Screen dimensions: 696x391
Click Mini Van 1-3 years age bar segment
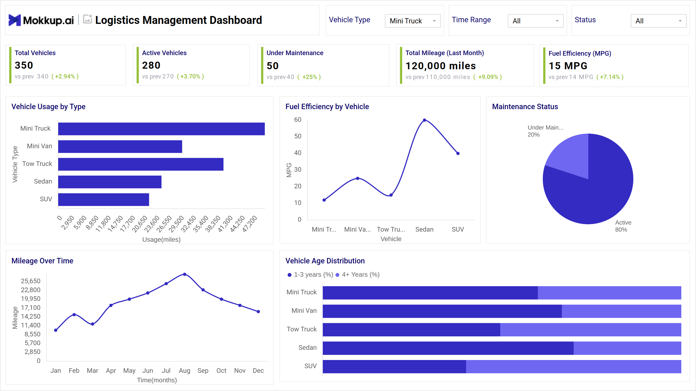coord(442,311)
